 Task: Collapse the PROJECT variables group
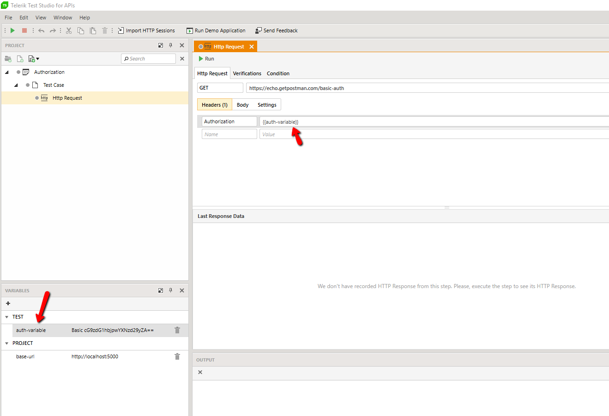[6, 344]
